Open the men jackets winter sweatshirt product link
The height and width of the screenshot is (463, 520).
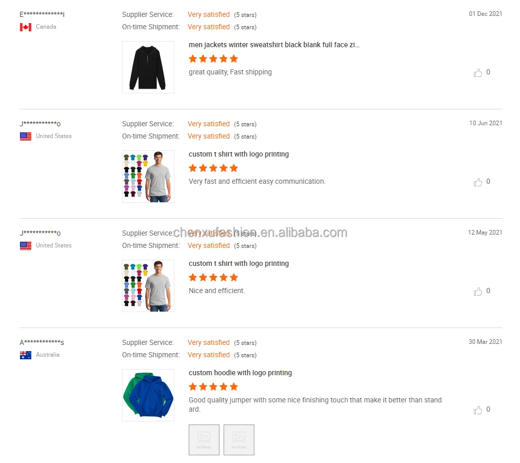click(274, 45)
